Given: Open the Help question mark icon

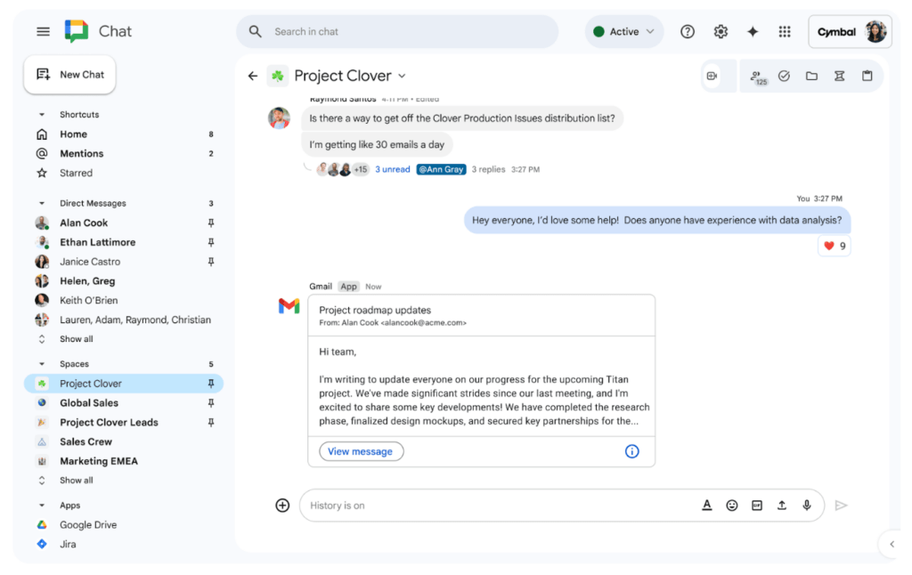Looking at the screenshot, I should (x=688, y=31).
